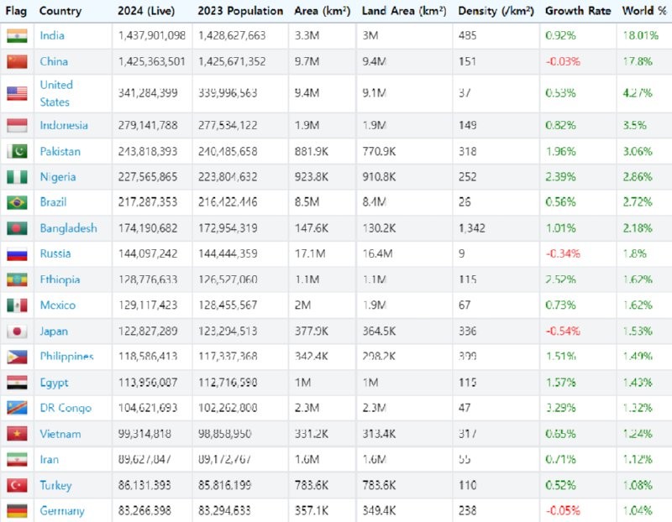Follow the Nigeria country link
The width and height of the screenshot is (672, 522).
pyautogui.click(x=58, y=177)
